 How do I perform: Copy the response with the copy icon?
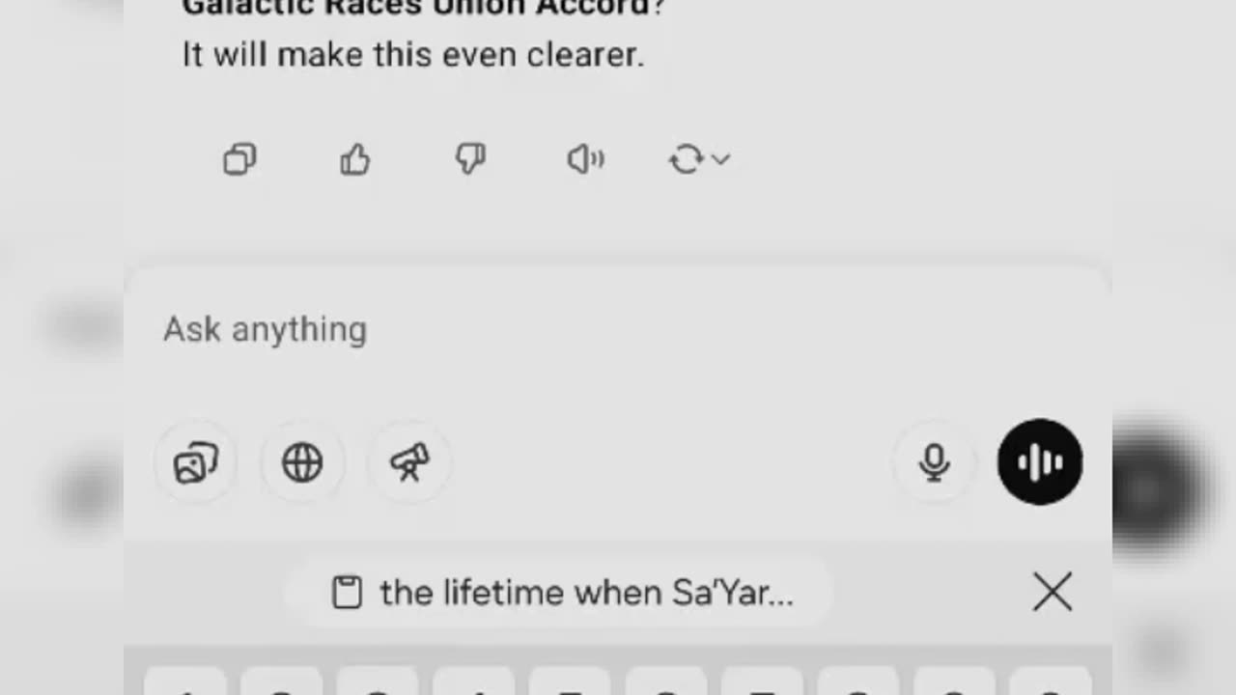[x=239, y=159]
